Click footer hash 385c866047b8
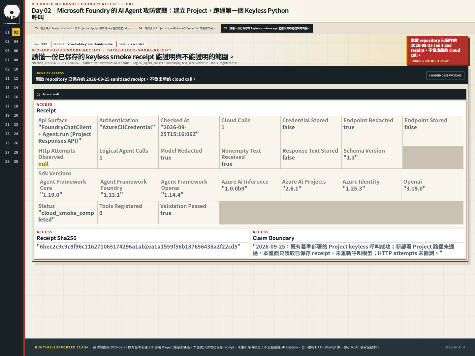 (455, 347)
